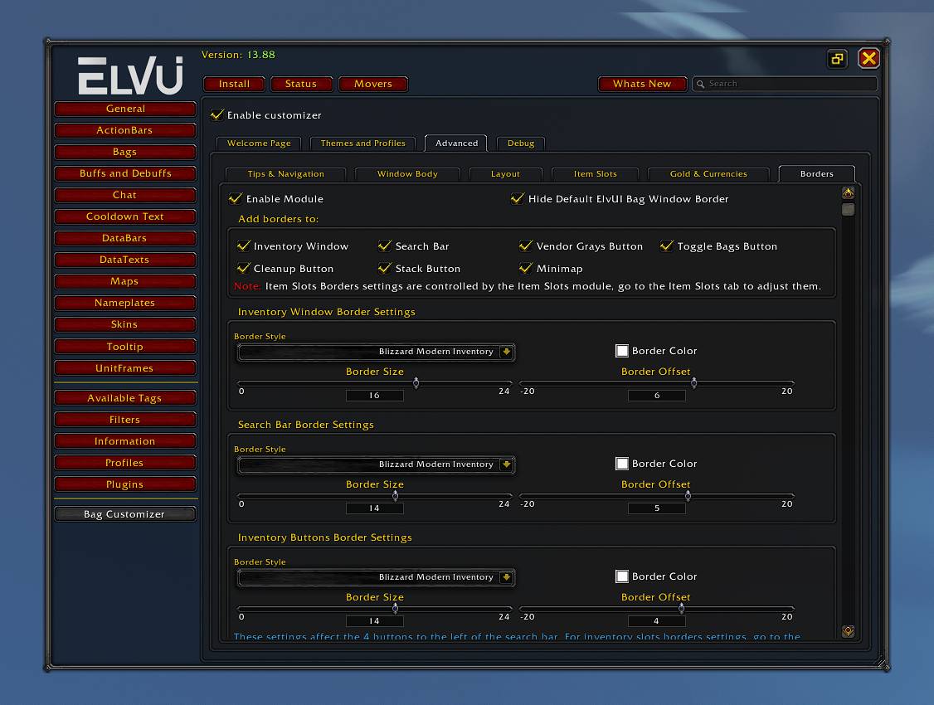Open Plugins in sidebar

tap(125, 484)
